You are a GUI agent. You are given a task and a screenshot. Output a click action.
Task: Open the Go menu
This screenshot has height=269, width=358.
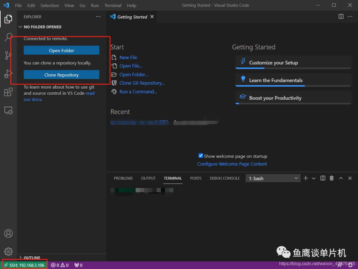click(83, 5)
